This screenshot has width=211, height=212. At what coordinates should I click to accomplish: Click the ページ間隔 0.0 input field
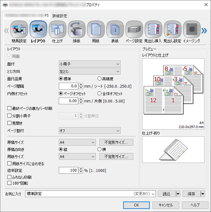(x=69, y=86)
